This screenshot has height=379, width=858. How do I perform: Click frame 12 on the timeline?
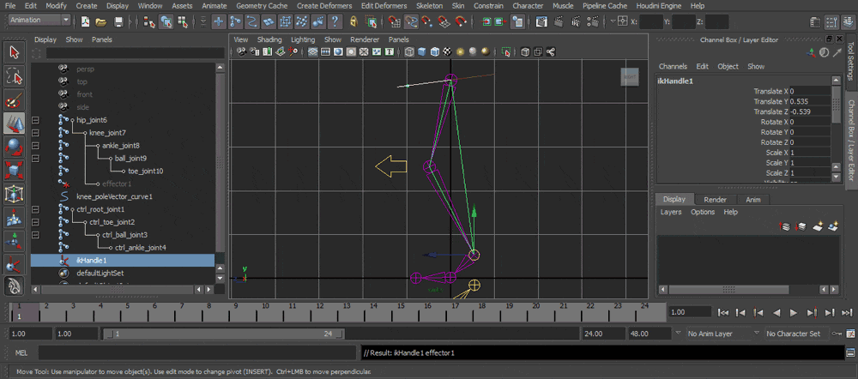318,312
